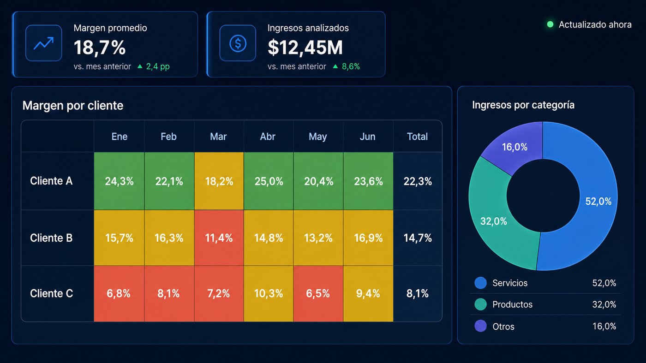Click the Otros legend label
The image size is (646, 363).
coord(503,327)
